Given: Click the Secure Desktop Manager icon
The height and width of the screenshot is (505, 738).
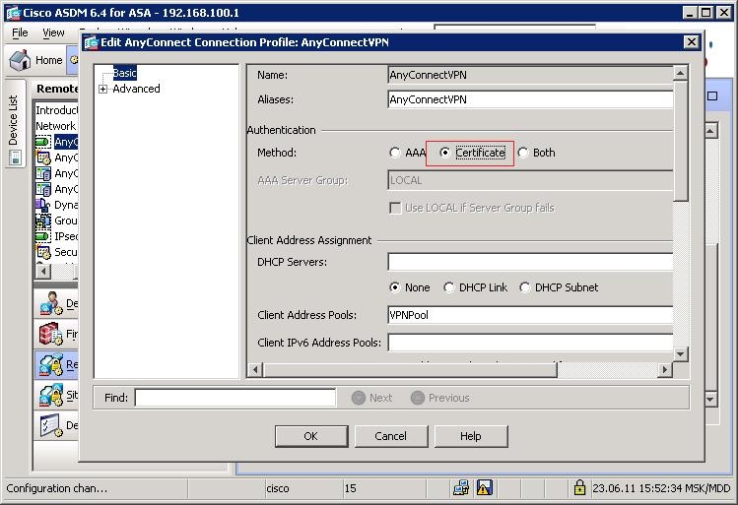Looking at the screenshot, I should pyautogui.click(x=42, y=252).
